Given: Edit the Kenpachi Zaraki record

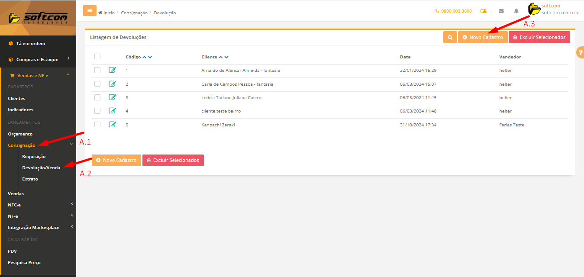Looking at the screenshot, I should pos(113,125).
